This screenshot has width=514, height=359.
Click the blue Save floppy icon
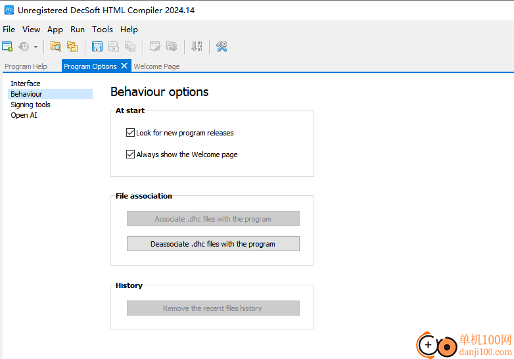coord(97,47)
